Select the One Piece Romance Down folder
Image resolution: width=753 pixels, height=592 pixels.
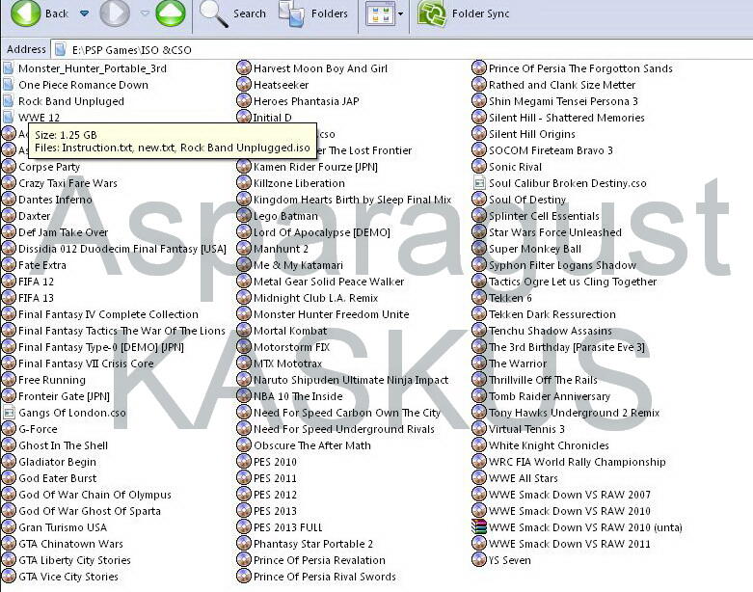tap(76, 85)
